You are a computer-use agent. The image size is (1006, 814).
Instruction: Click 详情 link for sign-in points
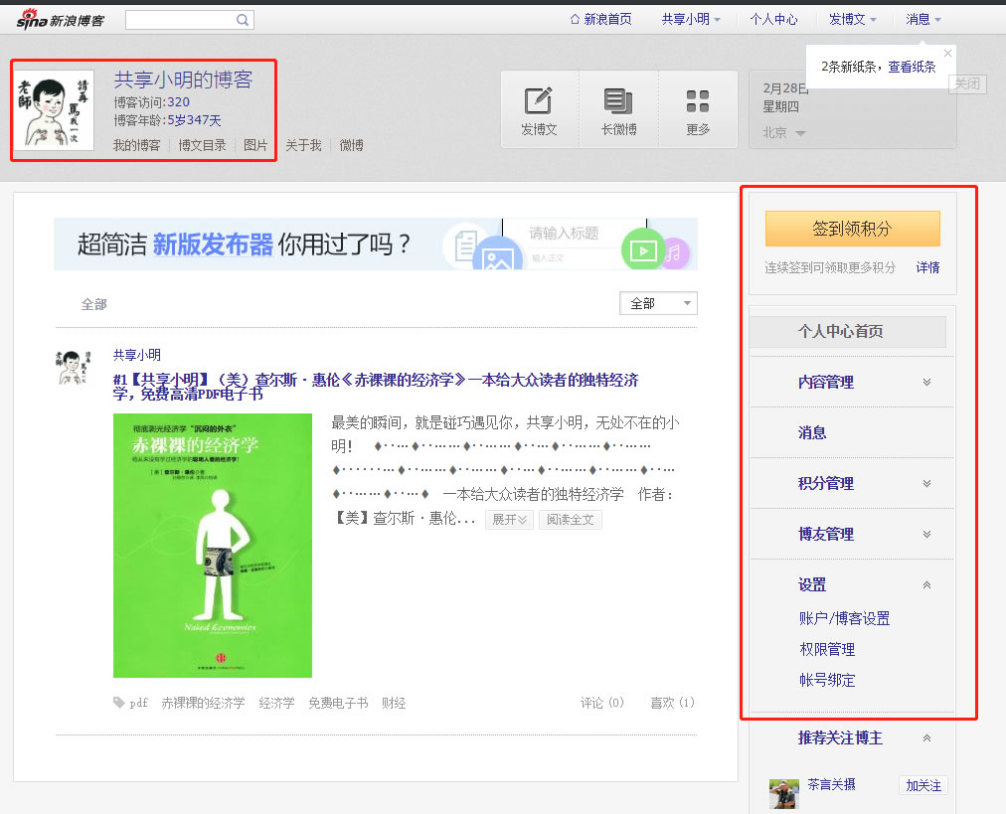(927, 267)
